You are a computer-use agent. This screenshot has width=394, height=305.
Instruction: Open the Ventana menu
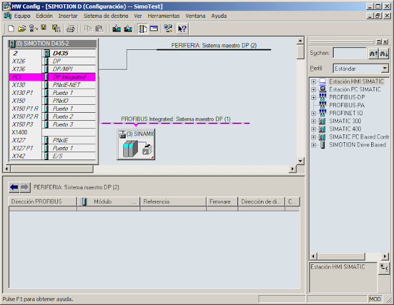[195, 16]
